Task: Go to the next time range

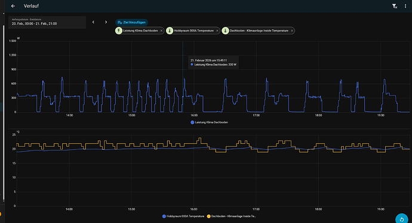Action: point(106,22)
